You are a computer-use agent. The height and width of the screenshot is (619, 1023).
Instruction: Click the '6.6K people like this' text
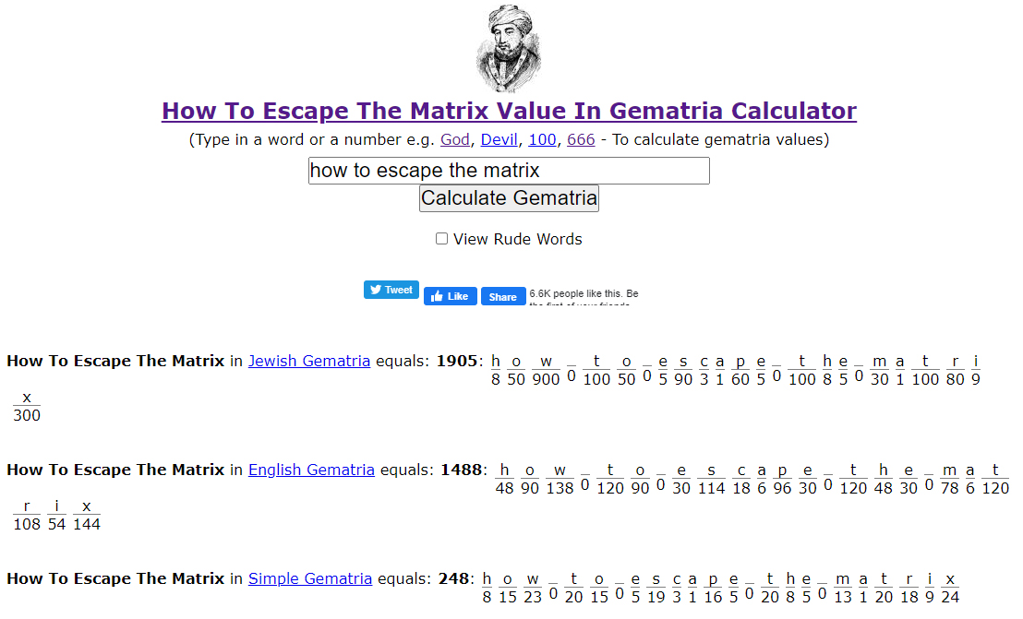pyautogui.click(x=583, y=293)
